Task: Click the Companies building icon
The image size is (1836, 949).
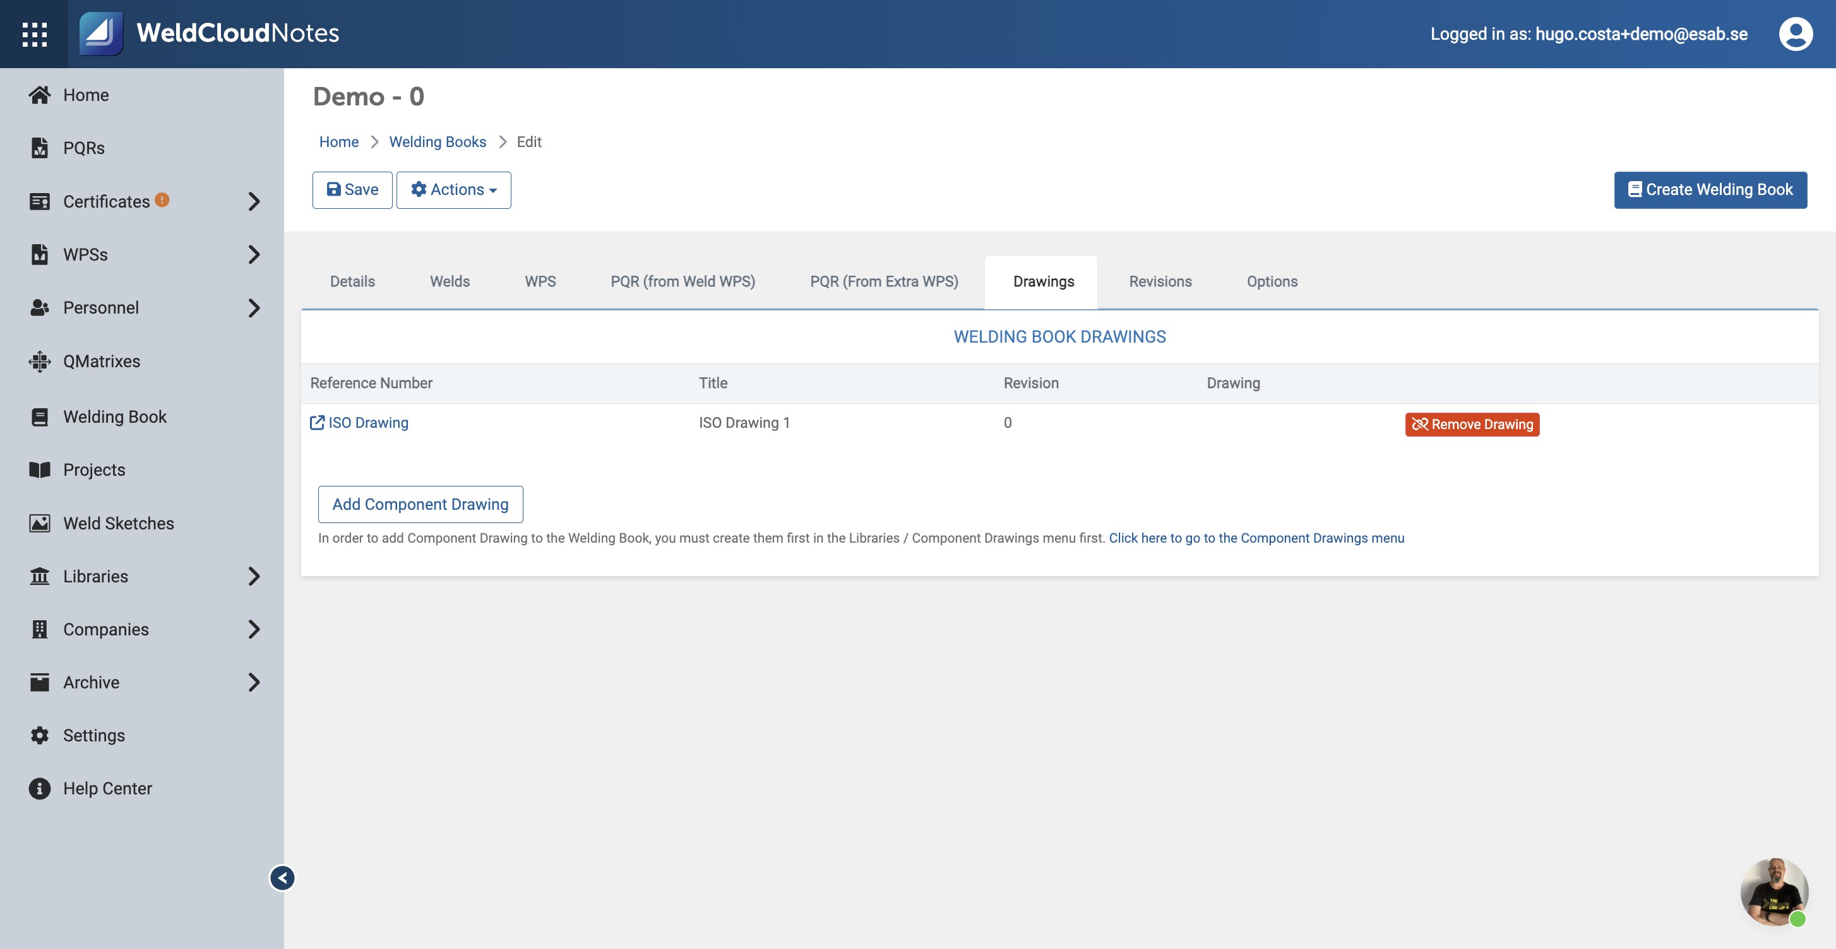Action: pos(40,629)
